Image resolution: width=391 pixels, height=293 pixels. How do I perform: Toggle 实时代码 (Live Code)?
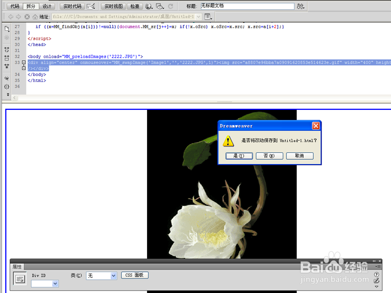(x=72, y=6)
